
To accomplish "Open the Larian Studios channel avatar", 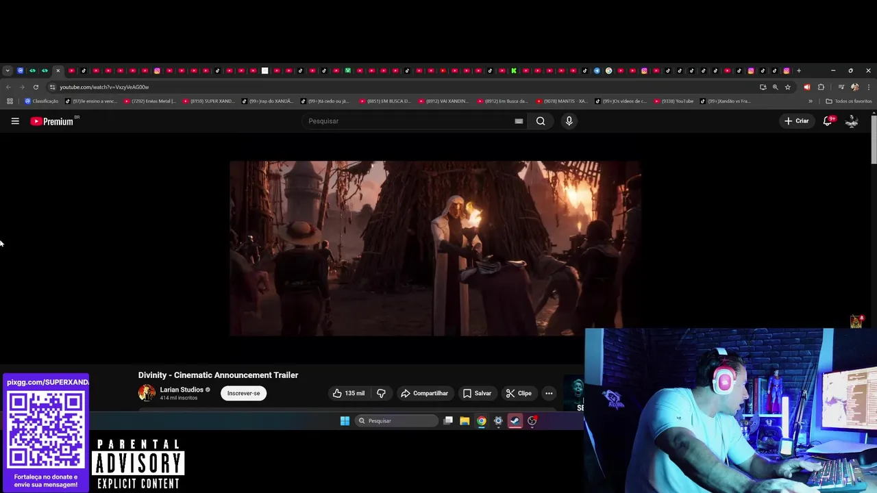I will [x=147, y=393].
